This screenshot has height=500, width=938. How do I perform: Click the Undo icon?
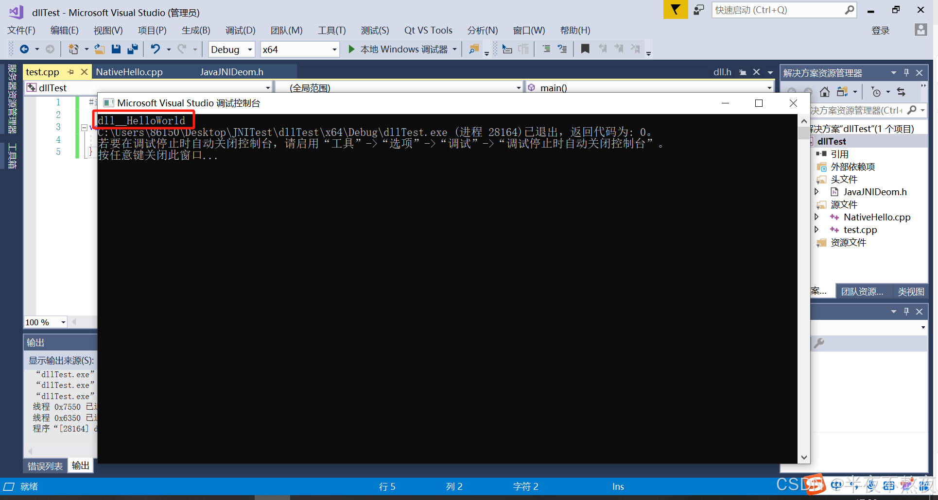(155, 49)
